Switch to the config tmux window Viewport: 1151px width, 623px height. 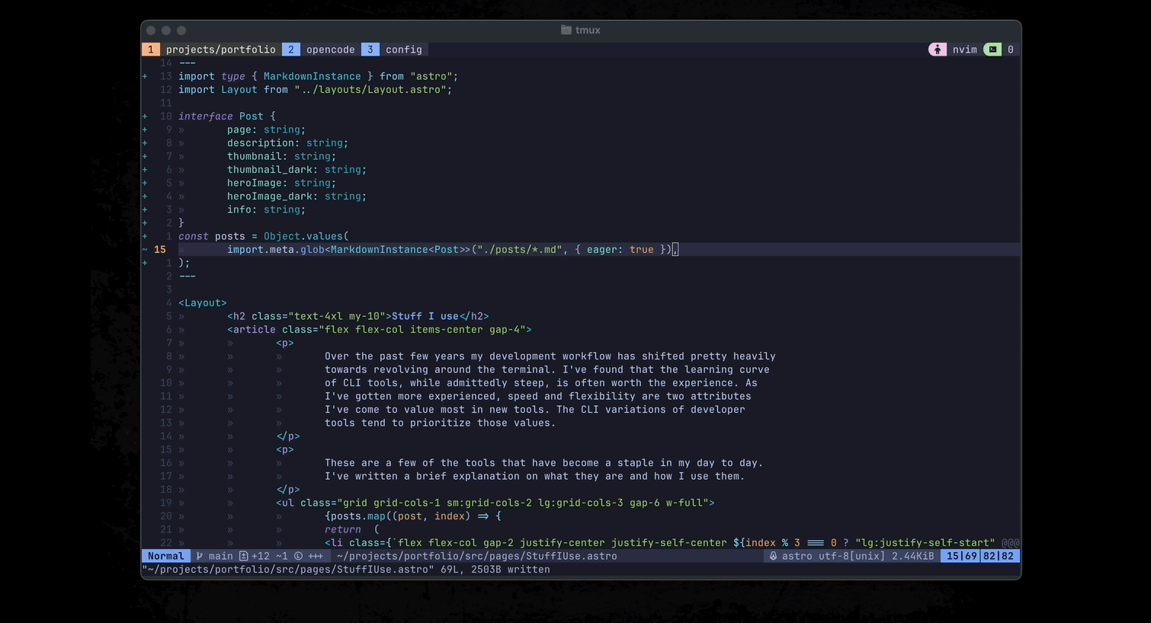pyautogui.click(x=403, y=49)
